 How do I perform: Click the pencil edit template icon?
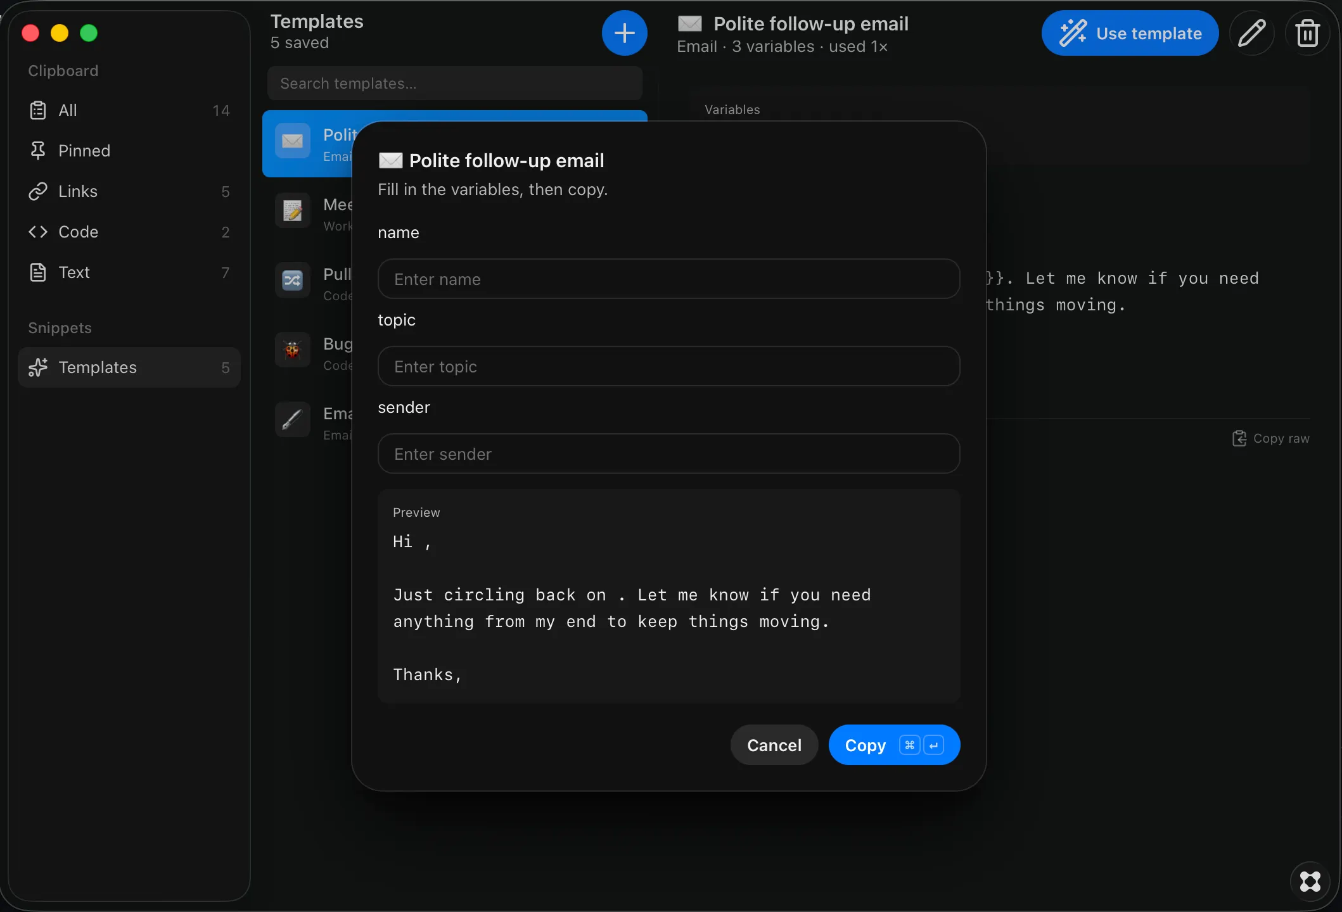coord(1251,33)
